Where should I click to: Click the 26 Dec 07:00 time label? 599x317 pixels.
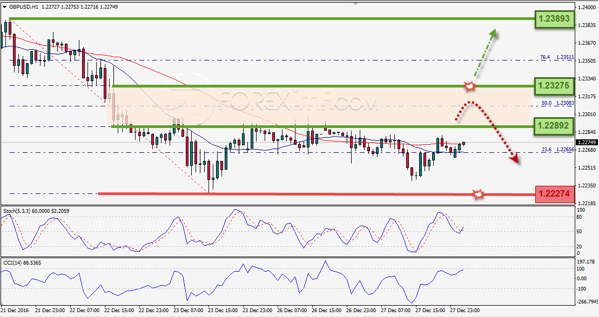pyautogui.click(x=292, y=311)
